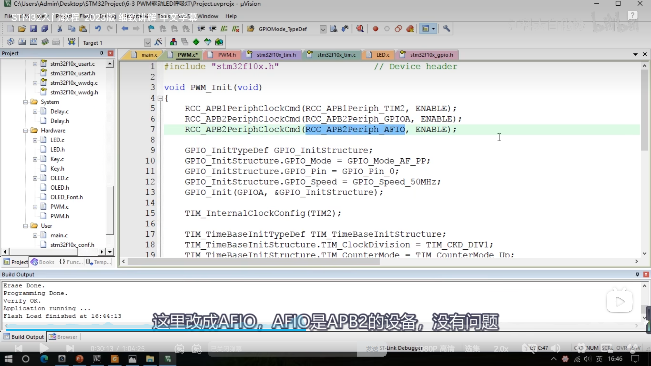Click the Save file toolbar icon
Viewport: 651px width, 366px height.
point(33,29)
